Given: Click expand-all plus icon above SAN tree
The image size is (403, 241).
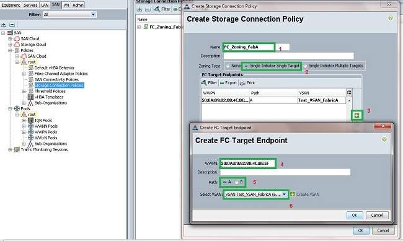Looking at the screenshot, I should pyautogui.click(x=4, y=25).
